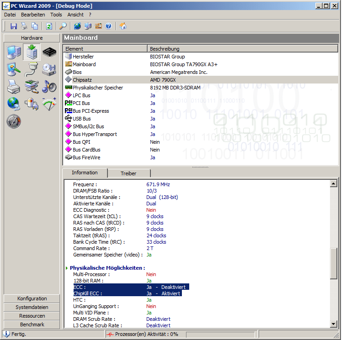Screen dimensions: 351x340
Task: Select the Hersteller row
Action: 201,57
